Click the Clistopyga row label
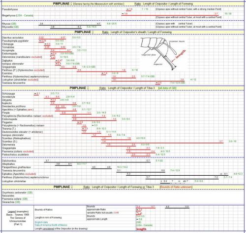 tap(8, 44)
